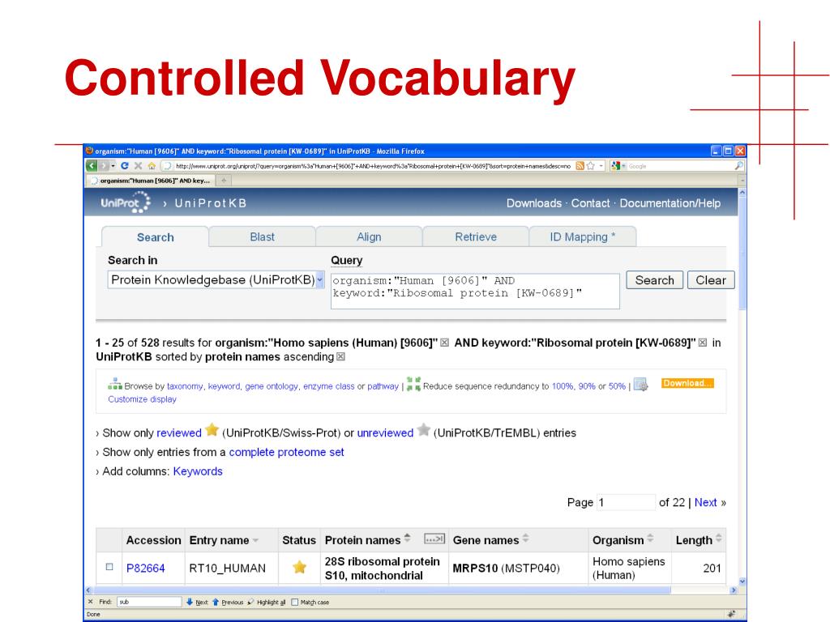The width and height of the screenshot is (830, 622).
Task: Go back with the browser Back arrow
Action: point(92,166)
